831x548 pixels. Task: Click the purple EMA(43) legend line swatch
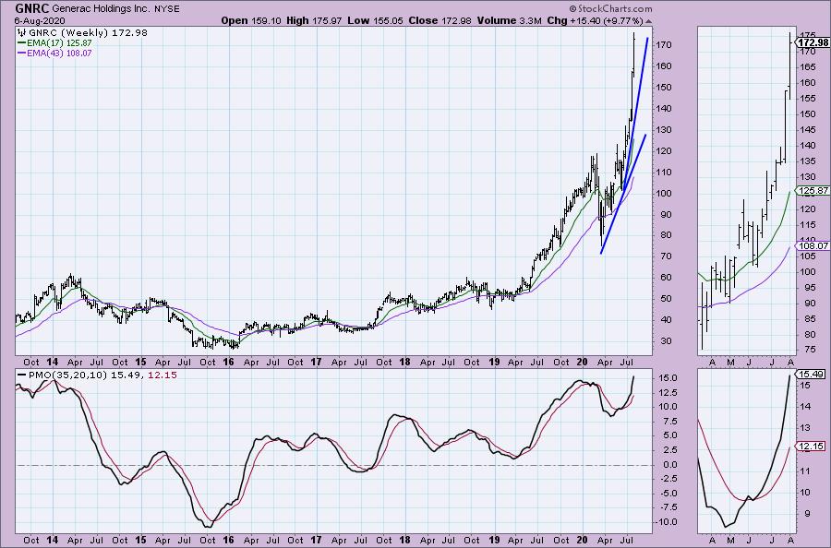coord(22,53)
